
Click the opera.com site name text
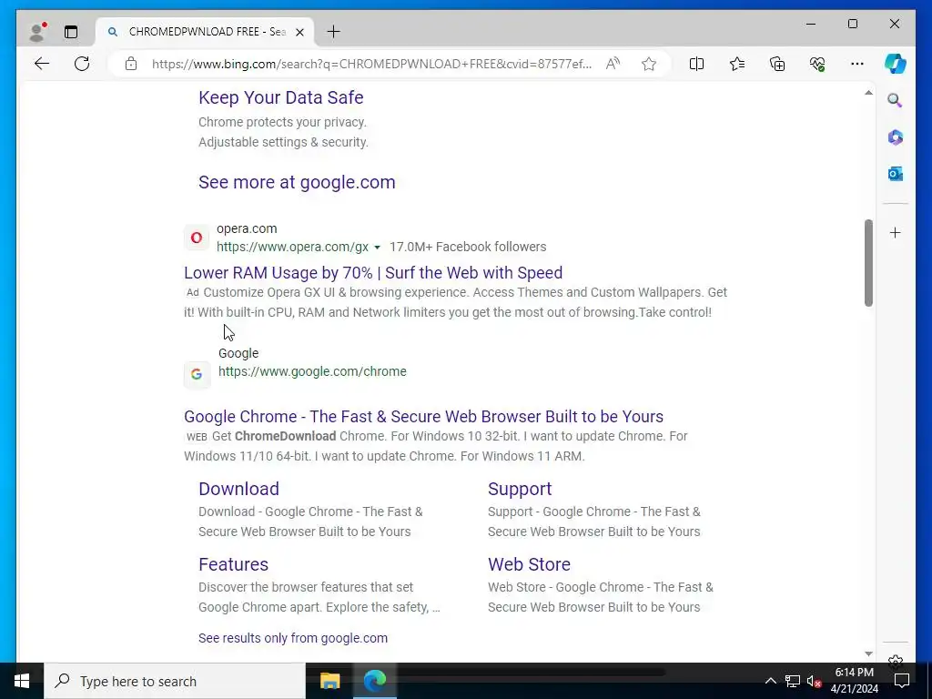pyautogui.click(x=247, y=228)
